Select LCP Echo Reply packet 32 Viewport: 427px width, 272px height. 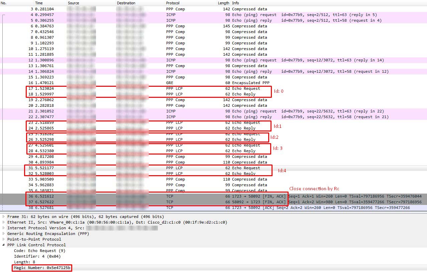coord(213,174)
